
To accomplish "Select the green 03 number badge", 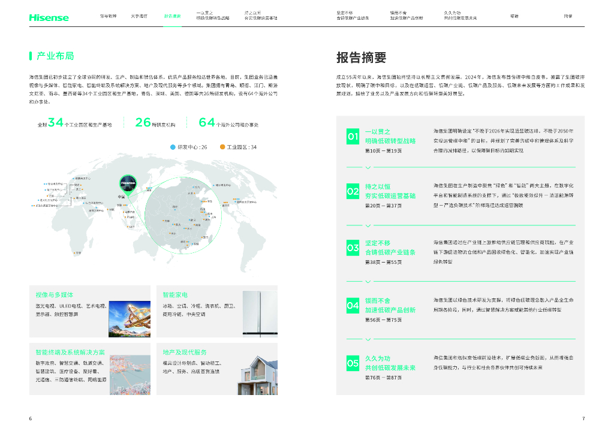I will click(353, 248).
